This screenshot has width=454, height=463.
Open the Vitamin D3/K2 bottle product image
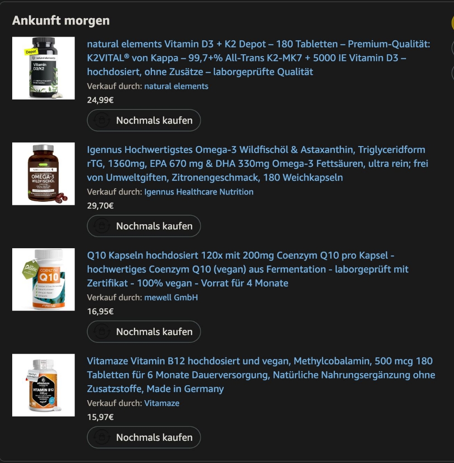[43, 68]
